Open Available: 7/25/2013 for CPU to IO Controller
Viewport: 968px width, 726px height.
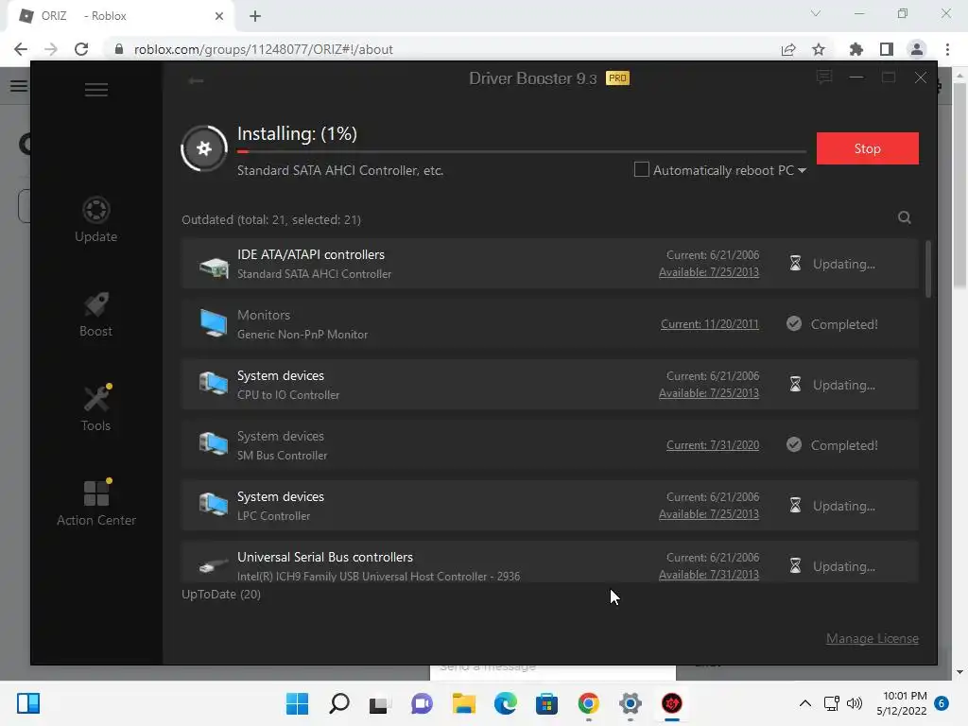709,393
